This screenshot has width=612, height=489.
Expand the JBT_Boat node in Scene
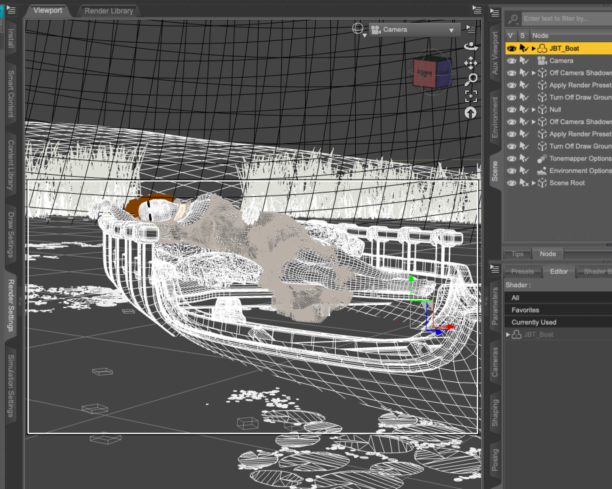click(x=533, y=48)
